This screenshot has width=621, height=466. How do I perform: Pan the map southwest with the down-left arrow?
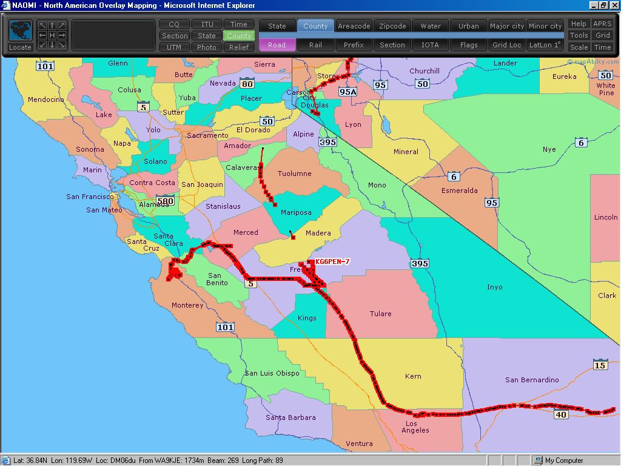coord(42,45)
